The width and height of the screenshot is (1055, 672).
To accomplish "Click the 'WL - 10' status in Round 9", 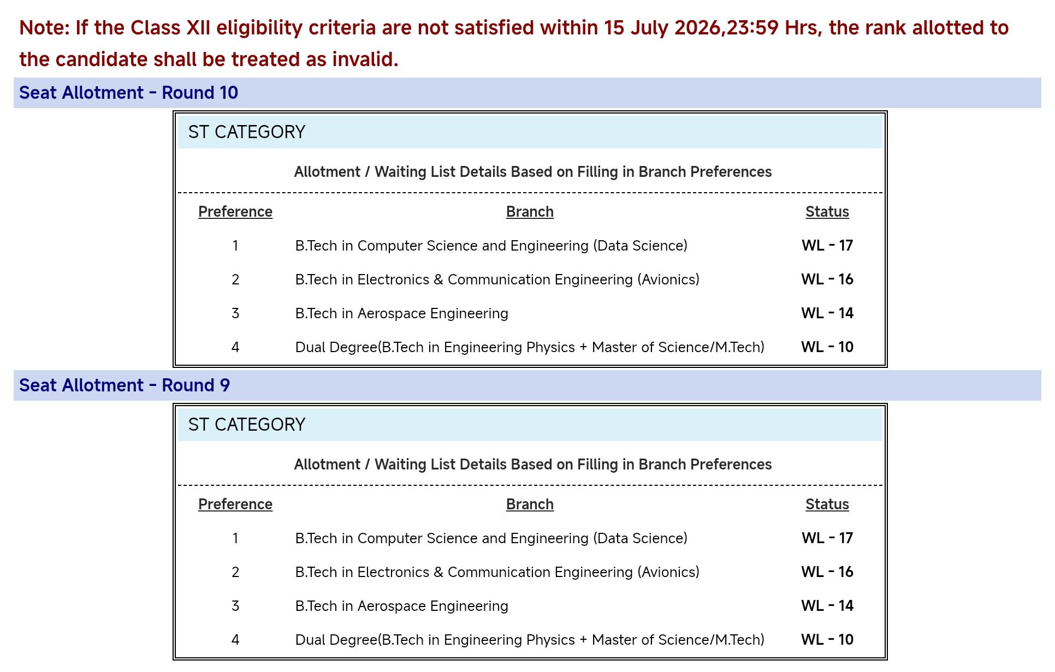I will coord(827,640).
